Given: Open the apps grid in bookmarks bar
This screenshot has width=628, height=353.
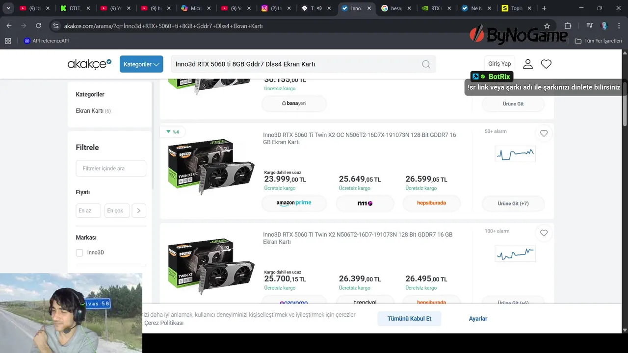Looking at the screenshot, I should [x=8, y=41].
